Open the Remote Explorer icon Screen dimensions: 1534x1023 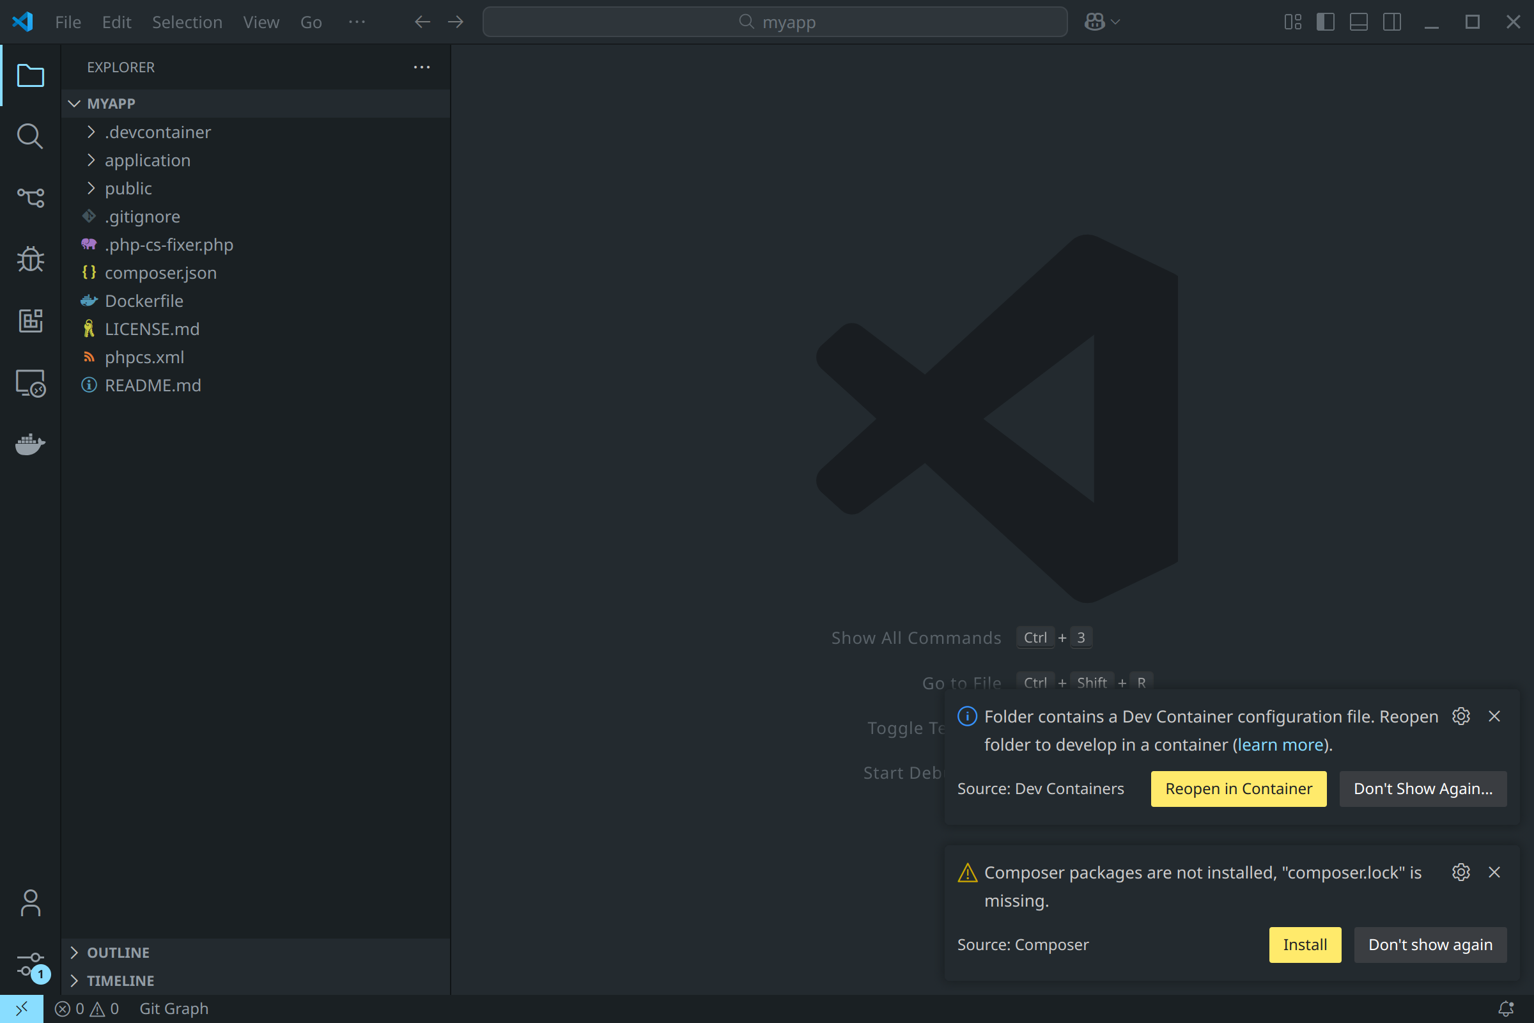click(30, 383)
